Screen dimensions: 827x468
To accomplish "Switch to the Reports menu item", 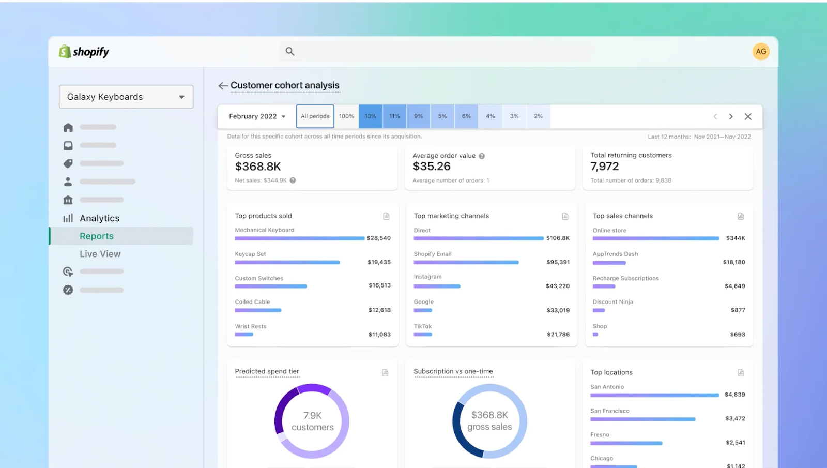I will (96, 236).
